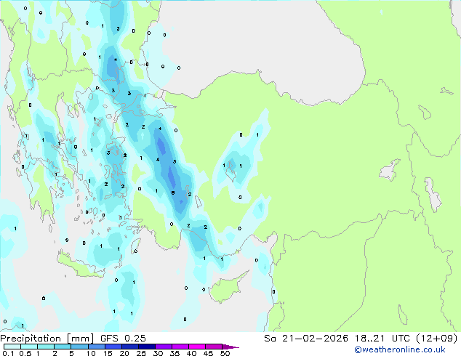Click the legend value label '0.1'
Viewport: 461px width, 356px height.
8,353
